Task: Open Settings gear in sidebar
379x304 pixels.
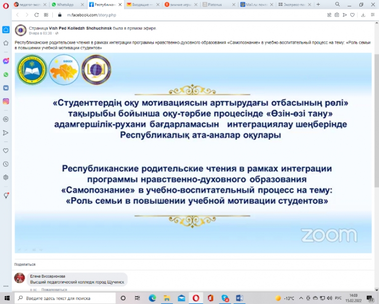Action: pos(6,177)
